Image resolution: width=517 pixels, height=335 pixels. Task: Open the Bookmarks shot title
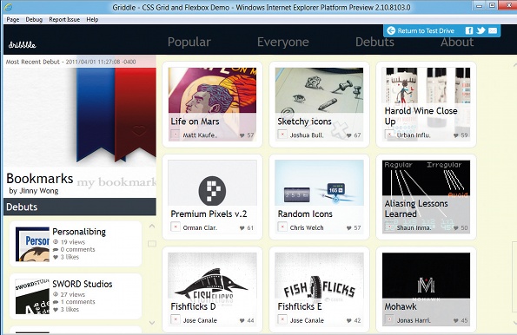40,178
